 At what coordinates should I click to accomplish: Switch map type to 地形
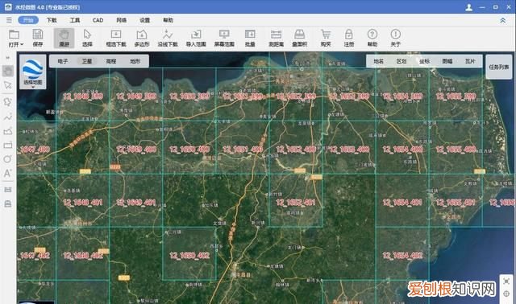click(x=135, y=61)
